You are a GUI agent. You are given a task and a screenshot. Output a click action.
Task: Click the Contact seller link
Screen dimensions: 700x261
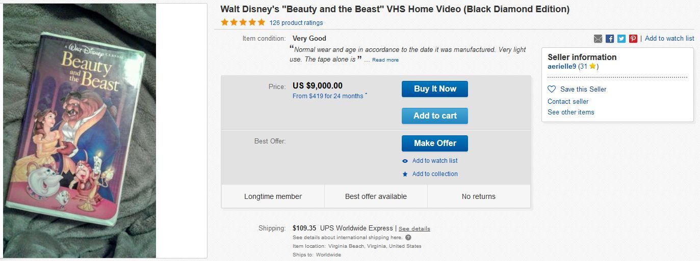pos(568,101)
